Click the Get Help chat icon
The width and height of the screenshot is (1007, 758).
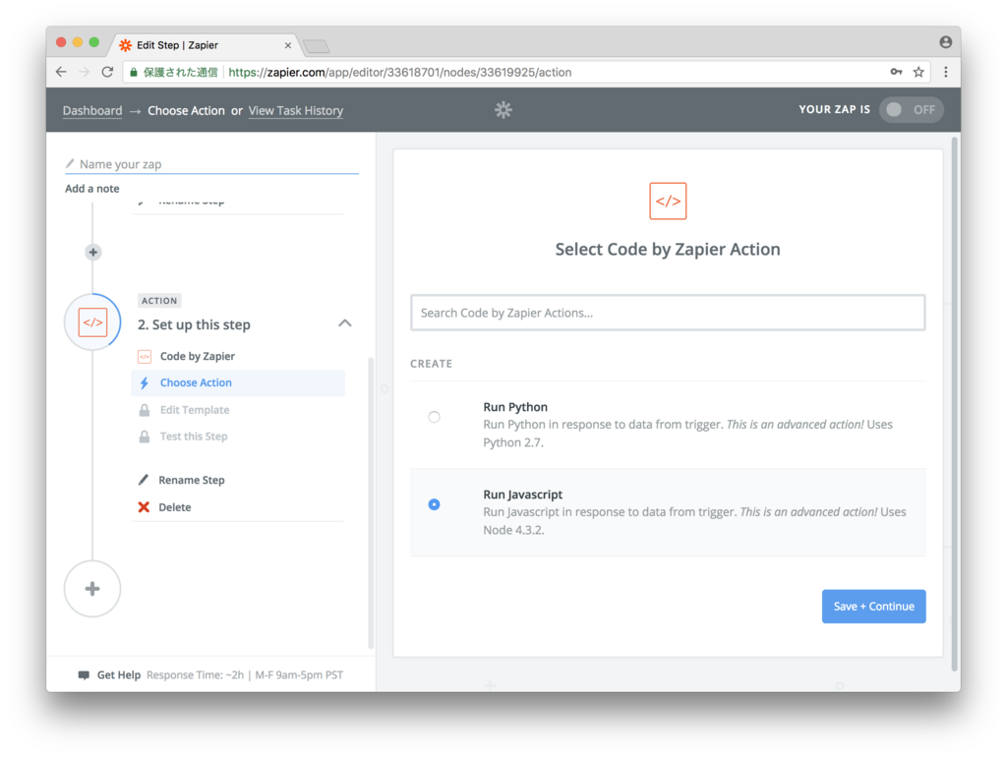[x=84, y=675]
